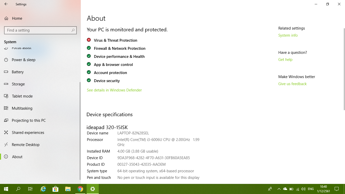Go back using the Settings back arrow

(x=6, y=4)
